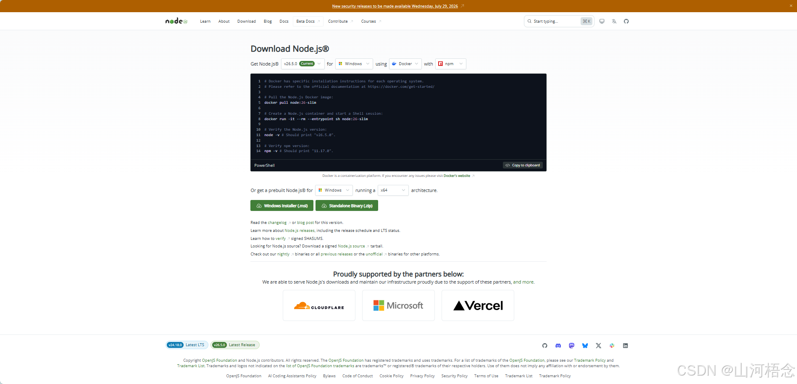Open the X (Twitter) icon in footer
Image resolution: width=797 pixels, height=384 pixels.
(x=598, y=345)
